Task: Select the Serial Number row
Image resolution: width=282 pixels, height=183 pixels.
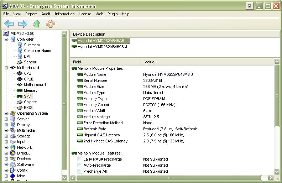Action: tap(172, 80)
